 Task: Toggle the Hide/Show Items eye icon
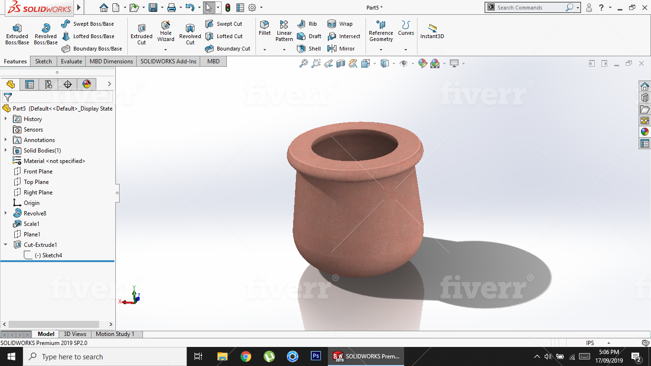[404, 63]
